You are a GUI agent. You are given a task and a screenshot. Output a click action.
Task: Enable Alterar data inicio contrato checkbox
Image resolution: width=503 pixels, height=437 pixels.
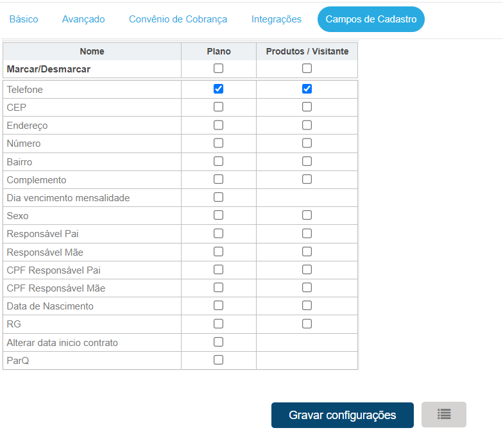tap(219, 342)
